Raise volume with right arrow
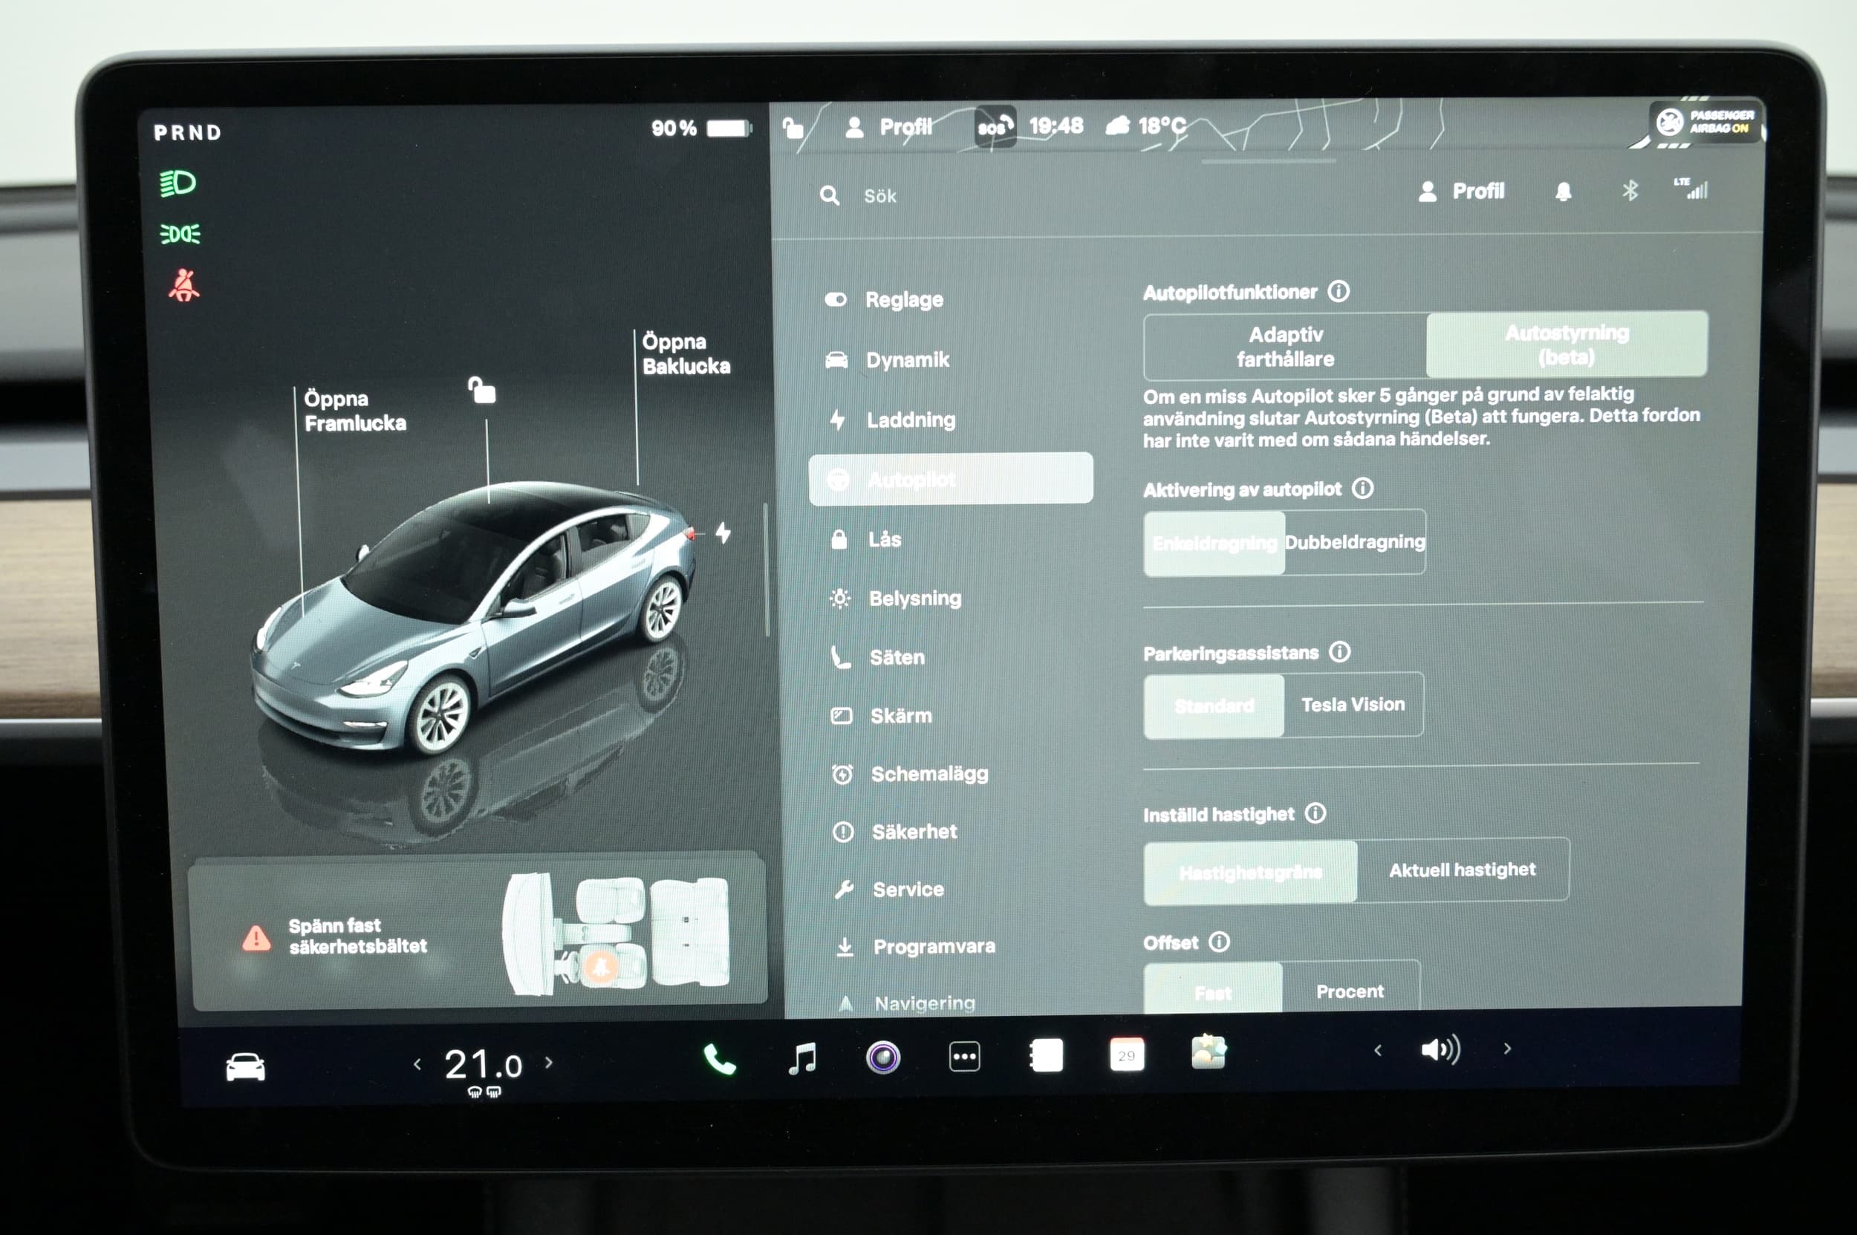1857x1235 pixels. [x=1506, y=1049]
